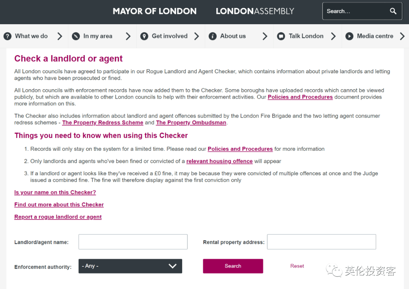409x289 pixels.
Task: Expand the Talk London chevron arrow
Action: pos(333,36)
